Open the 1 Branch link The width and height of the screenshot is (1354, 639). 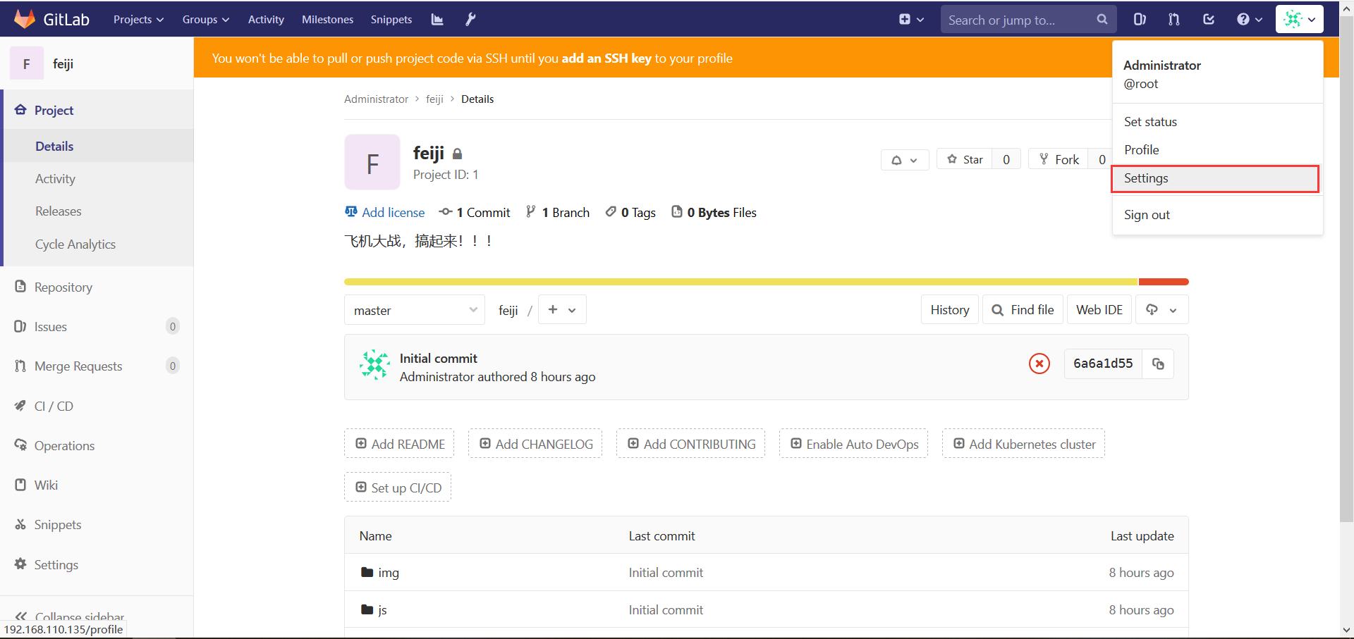coord(558,213)
